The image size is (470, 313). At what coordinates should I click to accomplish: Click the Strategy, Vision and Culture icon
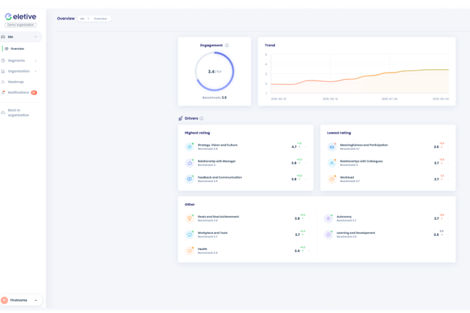pyautogui.click(x=189, y=146)
